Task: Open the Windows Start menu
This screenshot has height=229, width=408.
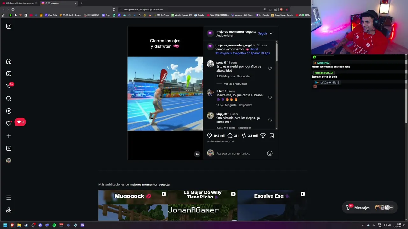Action: (x=5, y=225)
